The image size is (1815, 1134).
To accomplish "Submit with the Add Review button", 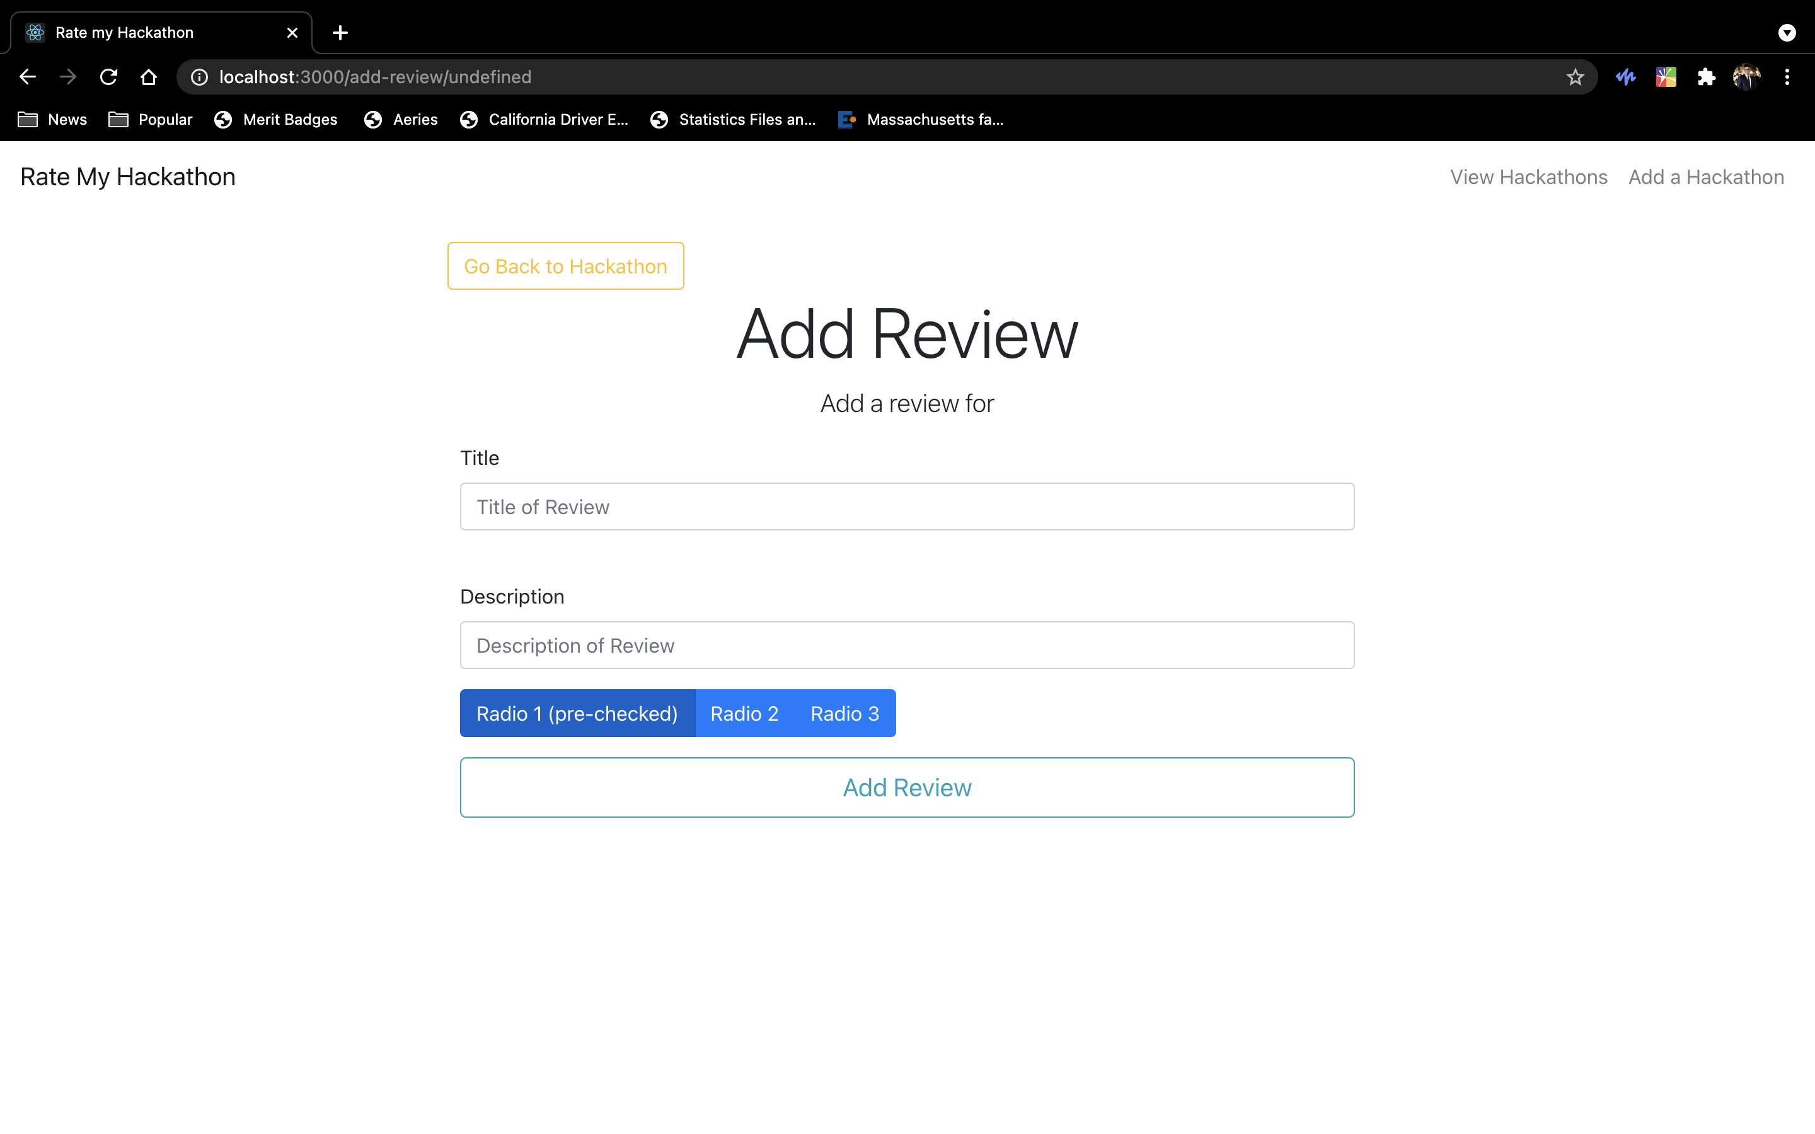I will point(907,787).
